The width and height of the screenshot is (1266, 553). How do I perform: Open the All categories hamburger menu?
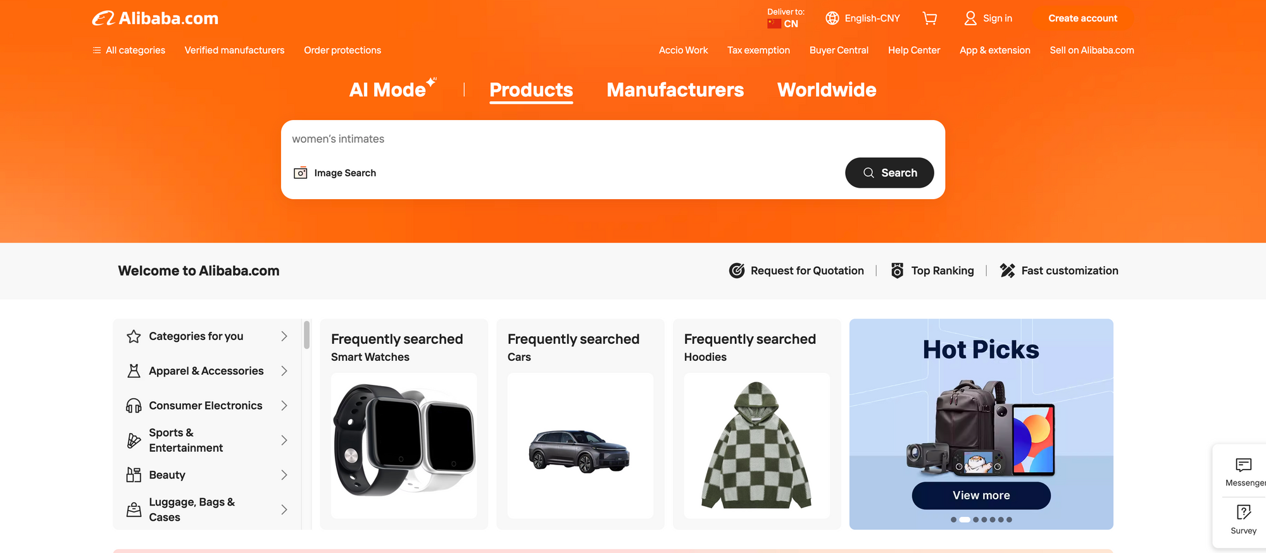tap(97, 50)
